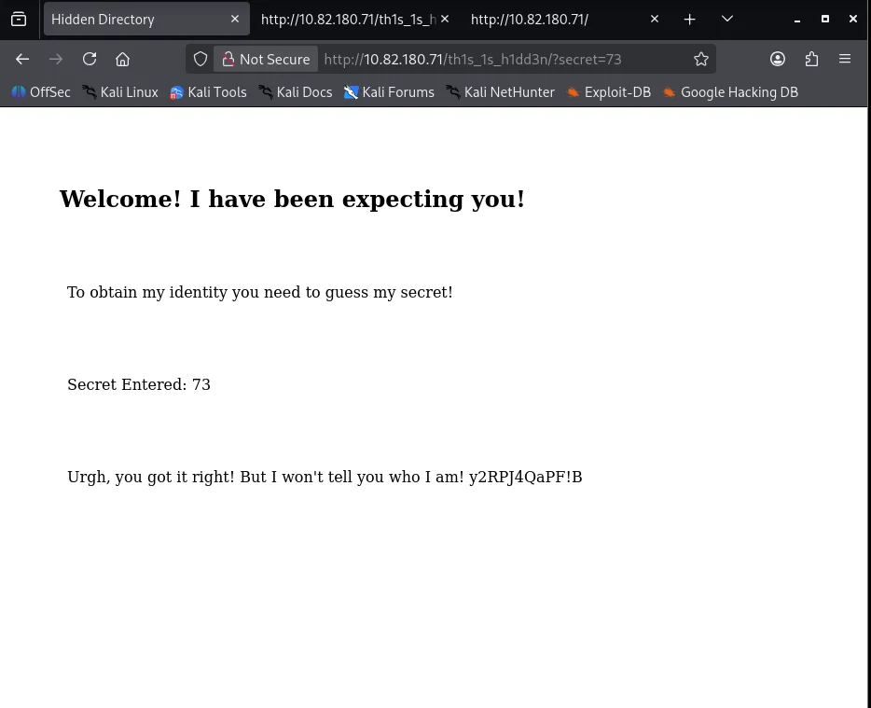Open a new tab with plus button
The image size is (871, 708).
689,19
